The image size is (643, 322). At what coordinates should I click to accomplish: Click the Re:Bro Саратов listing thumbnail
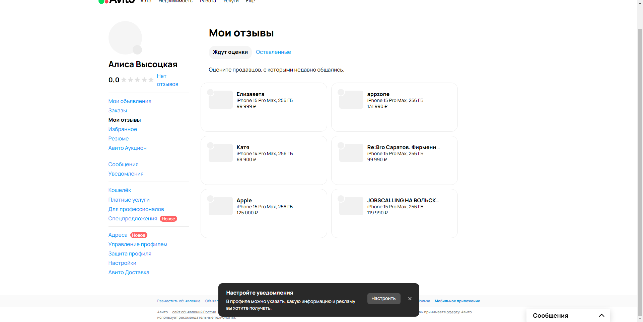(351, 153)
